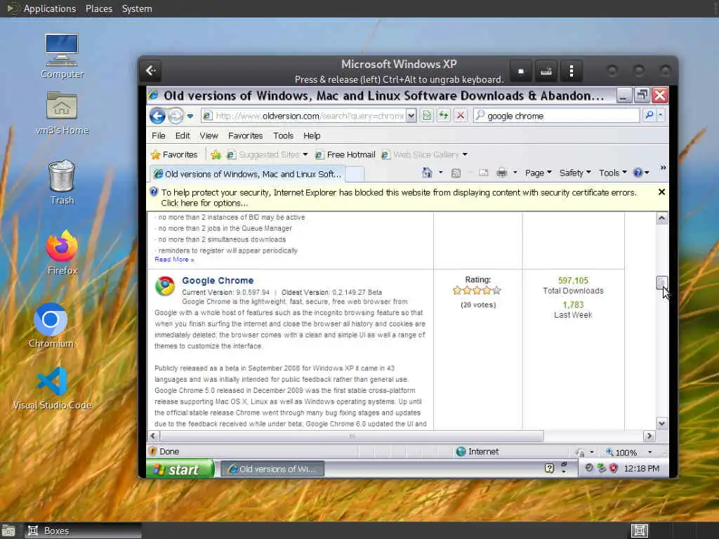Click the vertical scrollbar up arrow
Image resolution: width=719 pixels, height=539 pixels.
click(x=661, y=218)
